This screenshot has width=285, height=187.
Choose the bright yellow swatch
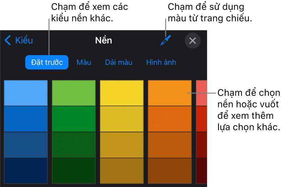[122, 93]
